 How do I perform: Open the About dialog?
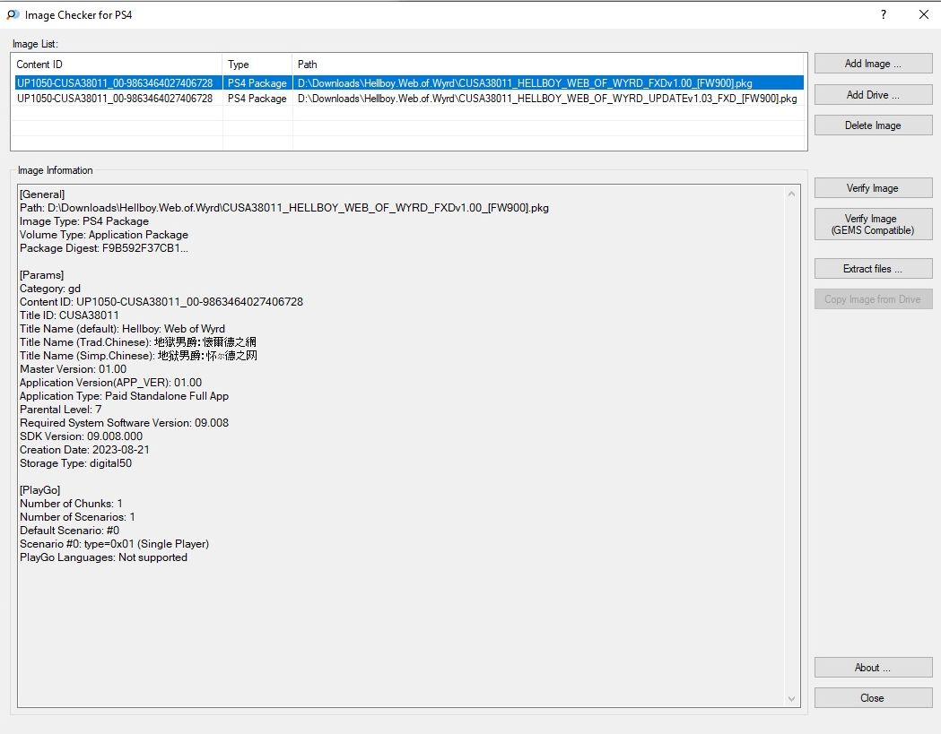[x=873, y=668]
